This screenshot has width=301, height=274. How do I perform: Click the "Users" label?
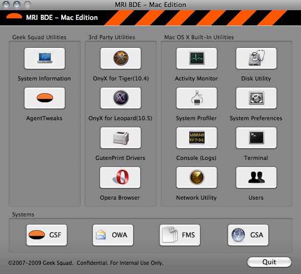pyautogui.click(x=256, y=198)
